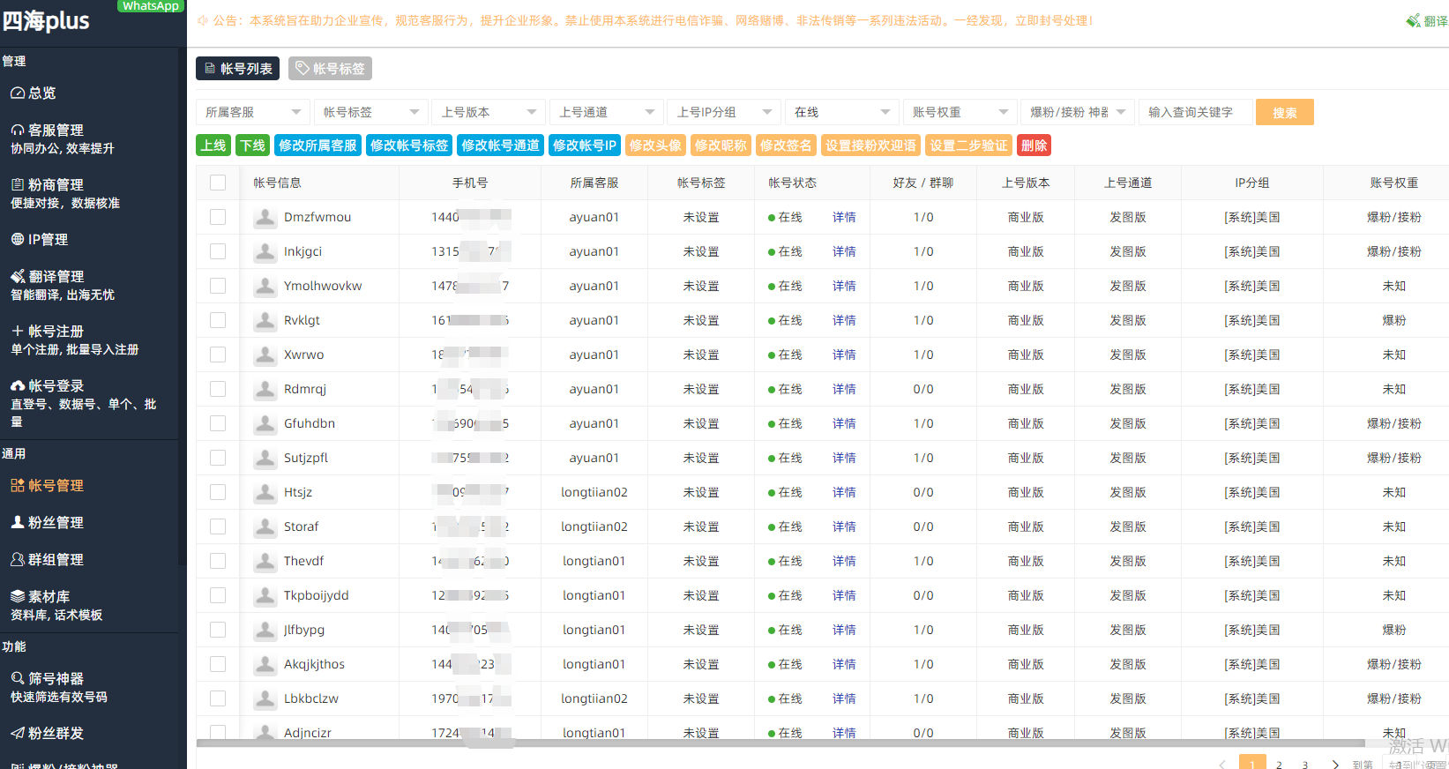This screenshot has height=769, width=1449.
Task: Click the 设置二步验证 button
Action: click(968, 146)
